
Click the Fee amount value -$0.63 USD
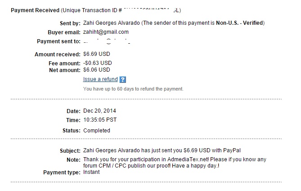point(98,63)
